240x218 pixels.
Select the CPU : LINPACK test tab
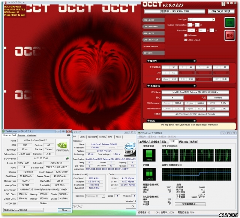pos(153,27)
